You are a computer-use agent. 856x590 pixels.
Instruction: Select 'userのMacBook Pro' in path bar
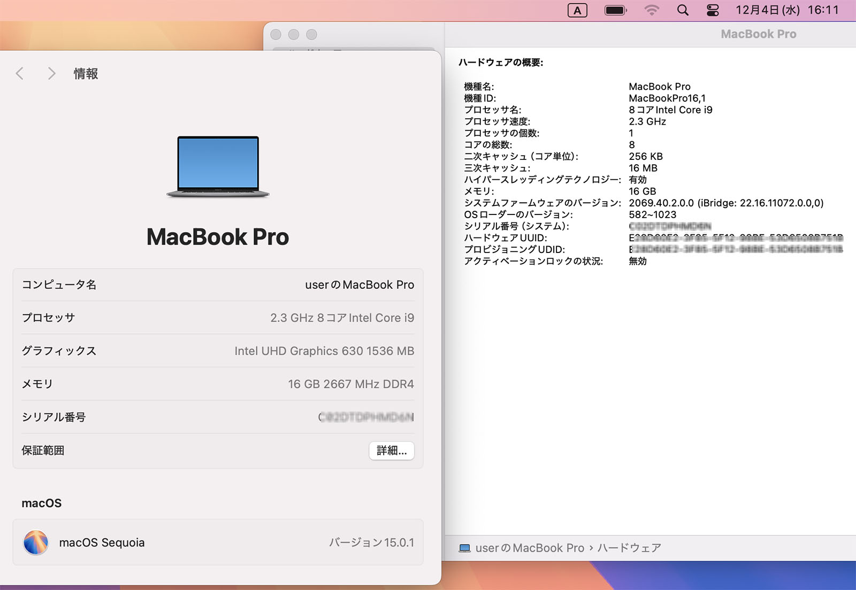pyautogui.click(x=530, y=548)
